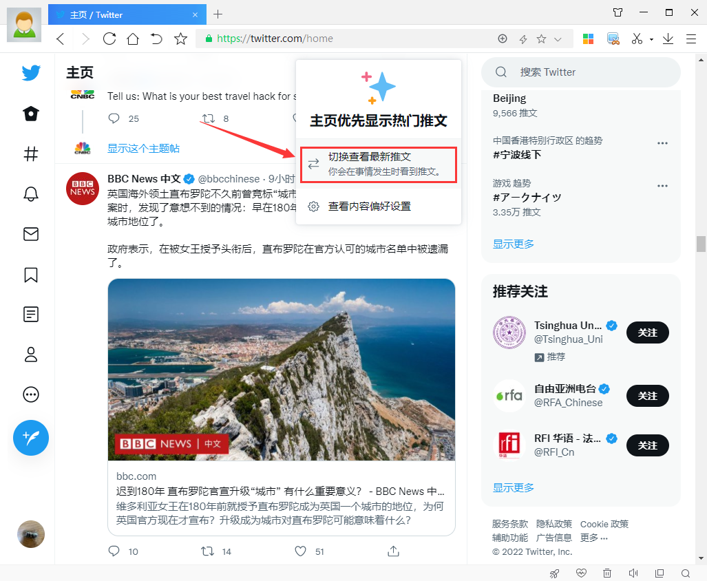The width and height of the screenshot is (707, 581).
Task: Follow 自由亚洲电台
Action: tap(648, 396)
